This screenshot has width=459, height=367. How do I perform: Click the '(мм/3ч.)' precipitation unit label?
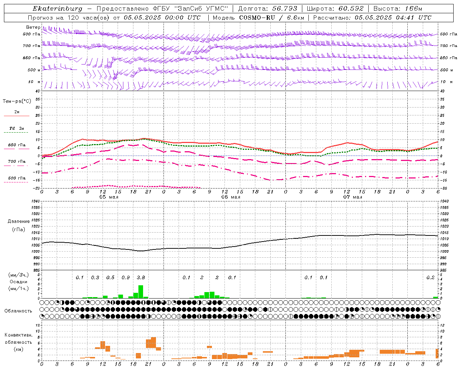pos(19,275)
